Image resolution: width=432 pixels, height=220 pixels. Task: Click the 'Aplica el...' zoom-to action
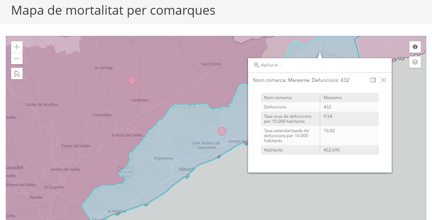point(268,65)
